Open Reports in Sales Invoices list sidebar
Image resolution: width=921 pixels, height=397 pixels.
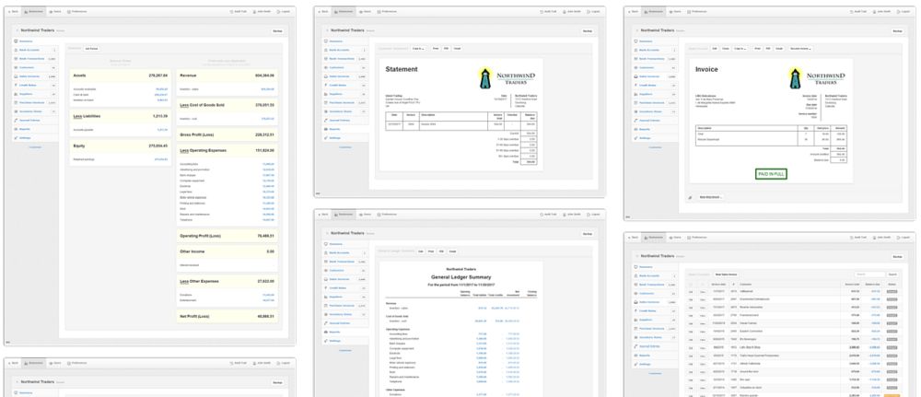point(644,355)
